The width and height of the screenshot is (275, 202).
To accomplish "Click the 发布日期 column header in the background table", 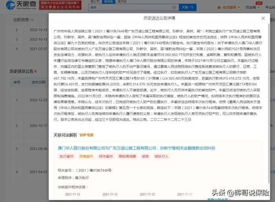I will (38, 82).
